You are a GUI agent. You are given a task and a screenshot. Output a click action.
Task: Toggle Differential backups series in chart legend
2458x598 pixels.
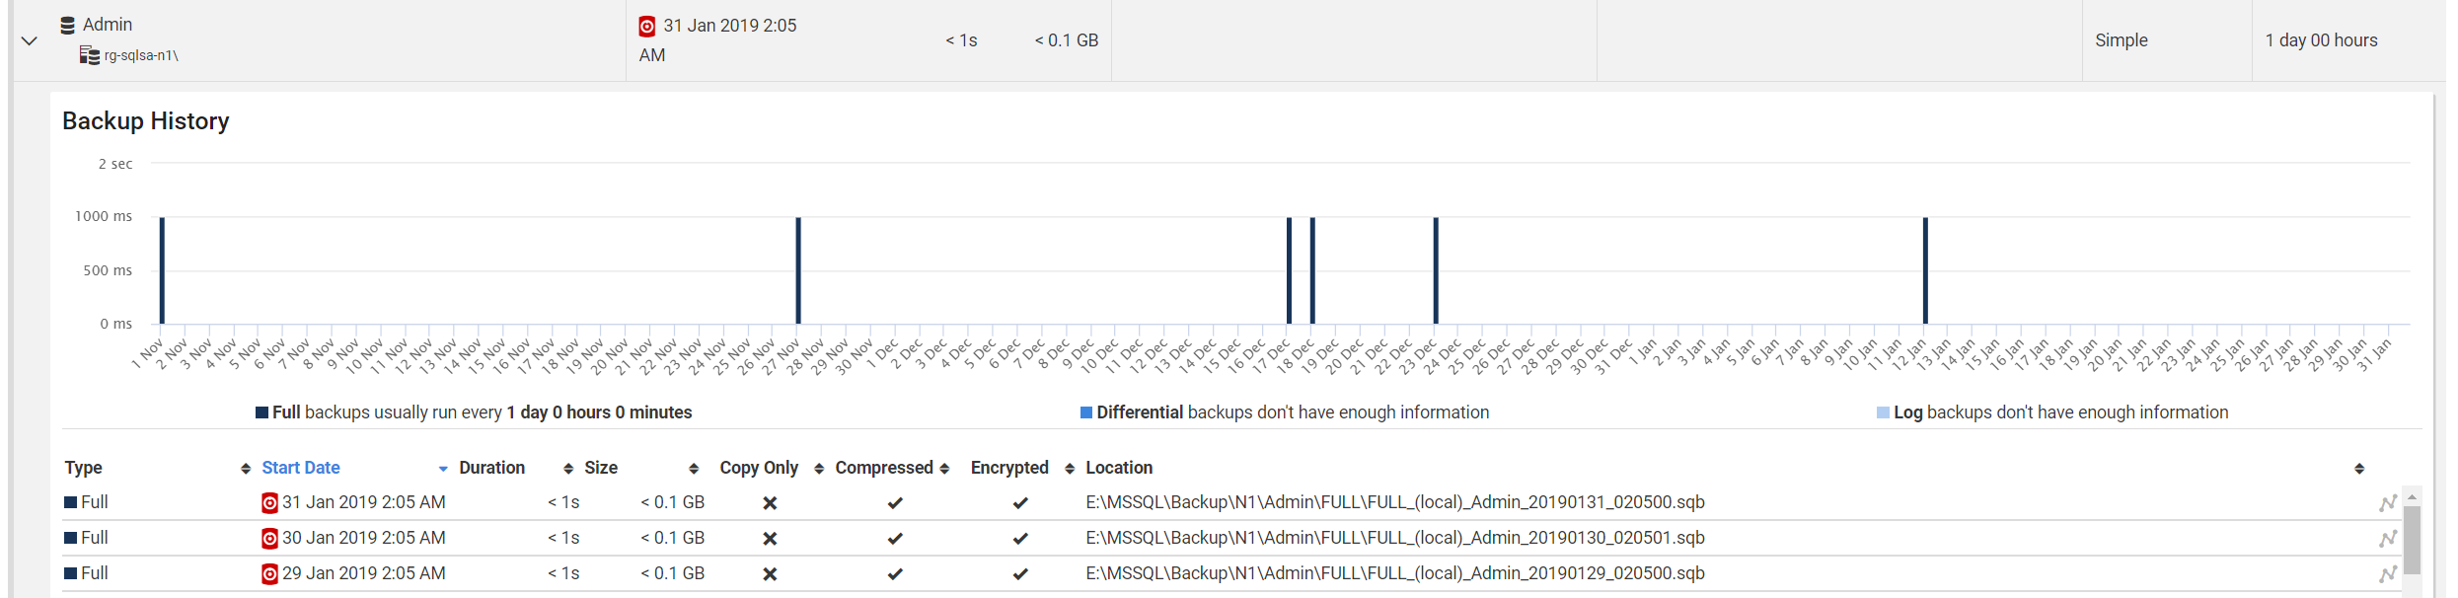tap(1086, 412)
